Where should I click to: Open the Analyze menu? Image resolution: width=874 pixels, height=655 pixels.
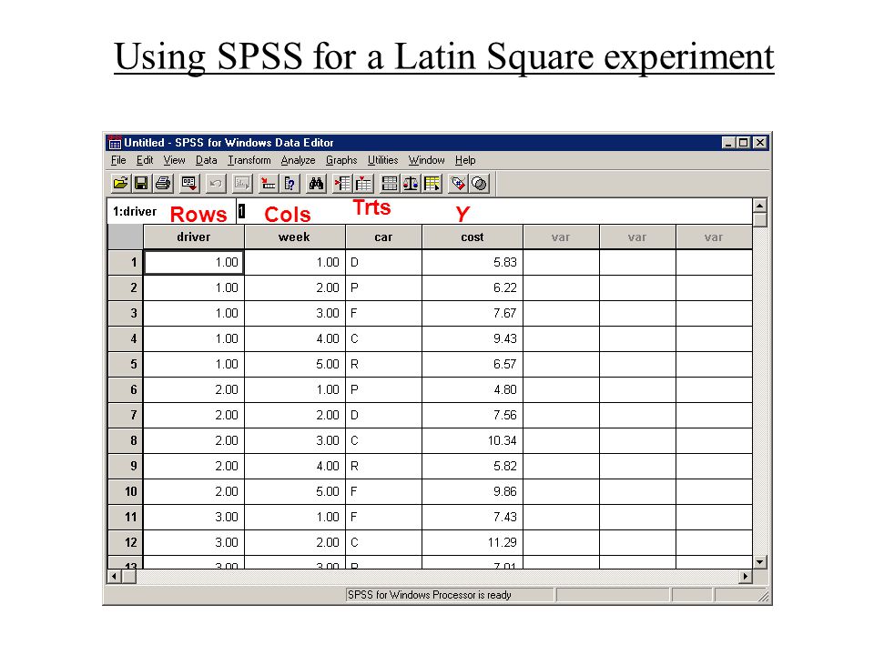299,160
